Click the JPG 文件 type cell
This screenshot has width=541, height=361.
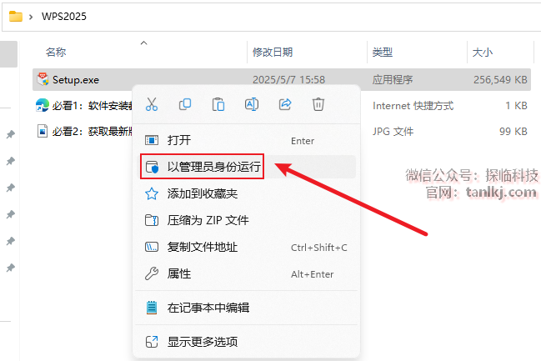click(x=393, y=132)
